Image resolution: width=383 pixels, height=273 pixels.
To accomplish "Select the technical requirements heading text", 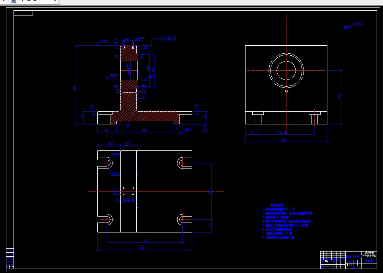I will tap(277, 205).
